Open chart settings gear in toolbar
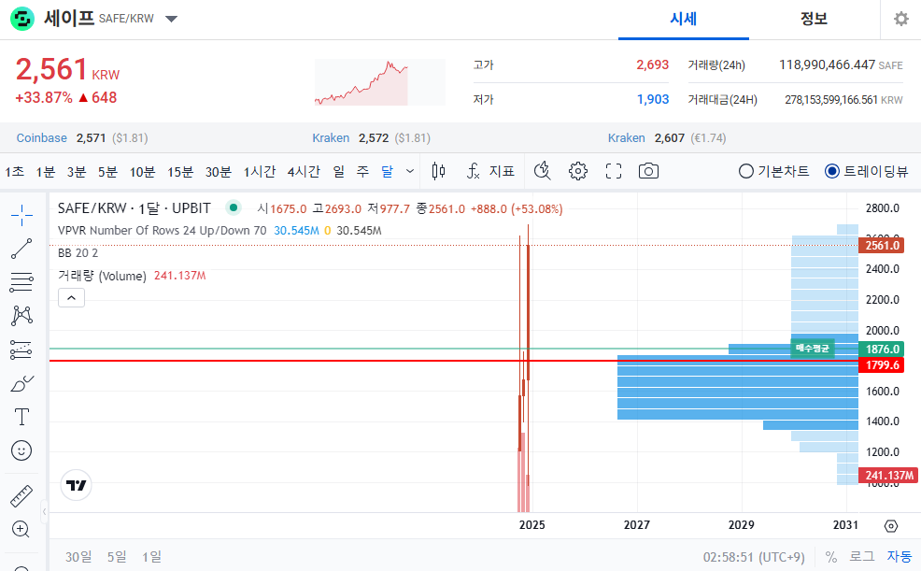921x571 pixels. (578, 171)
